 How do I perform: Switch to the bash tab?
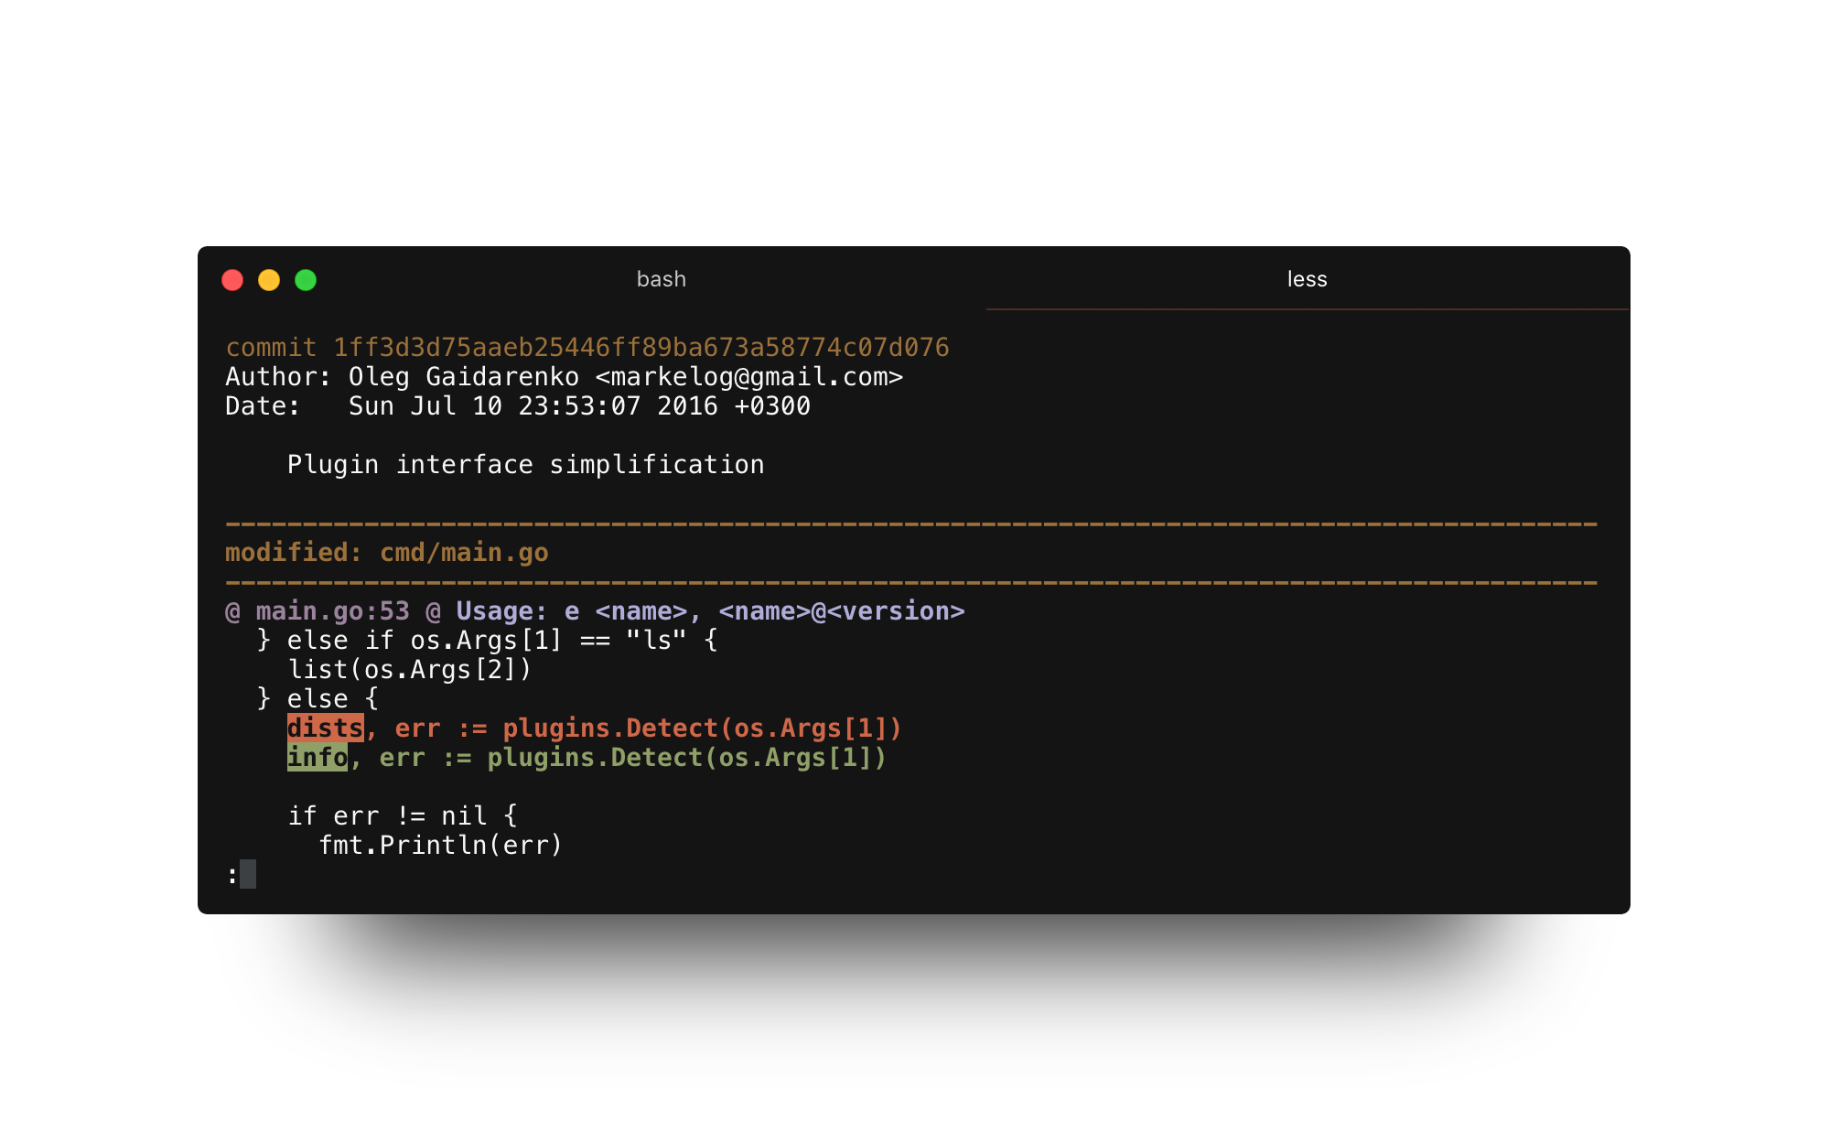point(661,279)
